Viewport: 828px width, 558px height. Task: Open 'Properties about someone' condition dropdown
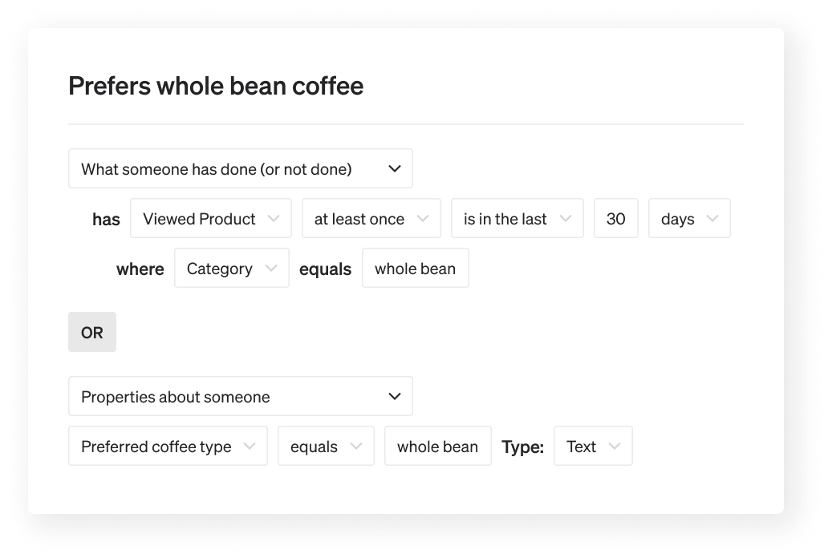point(240,396)
